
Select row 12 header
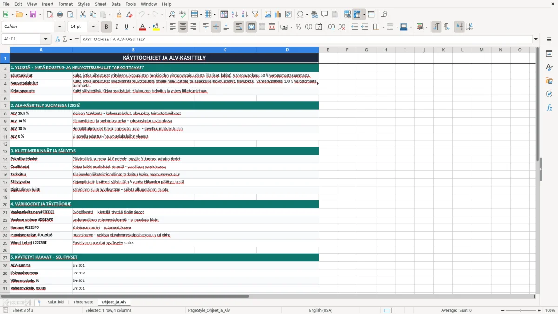5,144
